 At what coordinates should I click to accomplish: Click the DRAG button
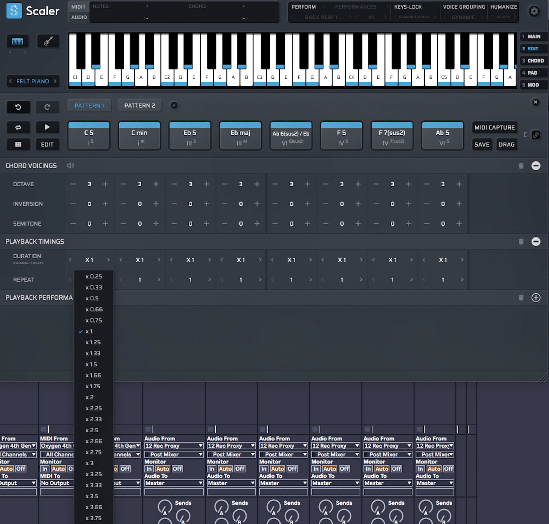506,144
